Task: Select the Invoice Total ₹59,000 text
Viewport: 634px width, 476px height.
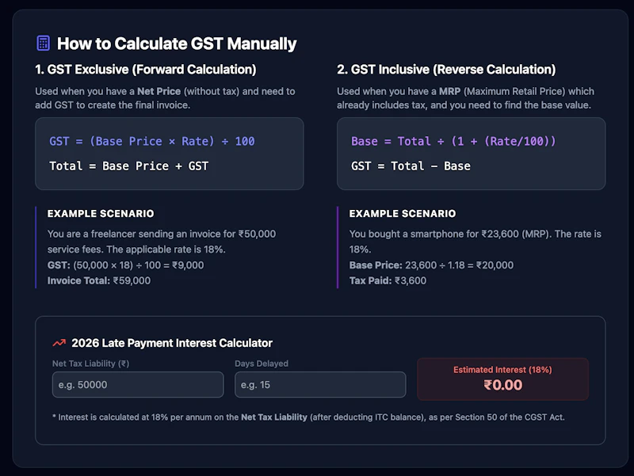Action: click(98, 280)
